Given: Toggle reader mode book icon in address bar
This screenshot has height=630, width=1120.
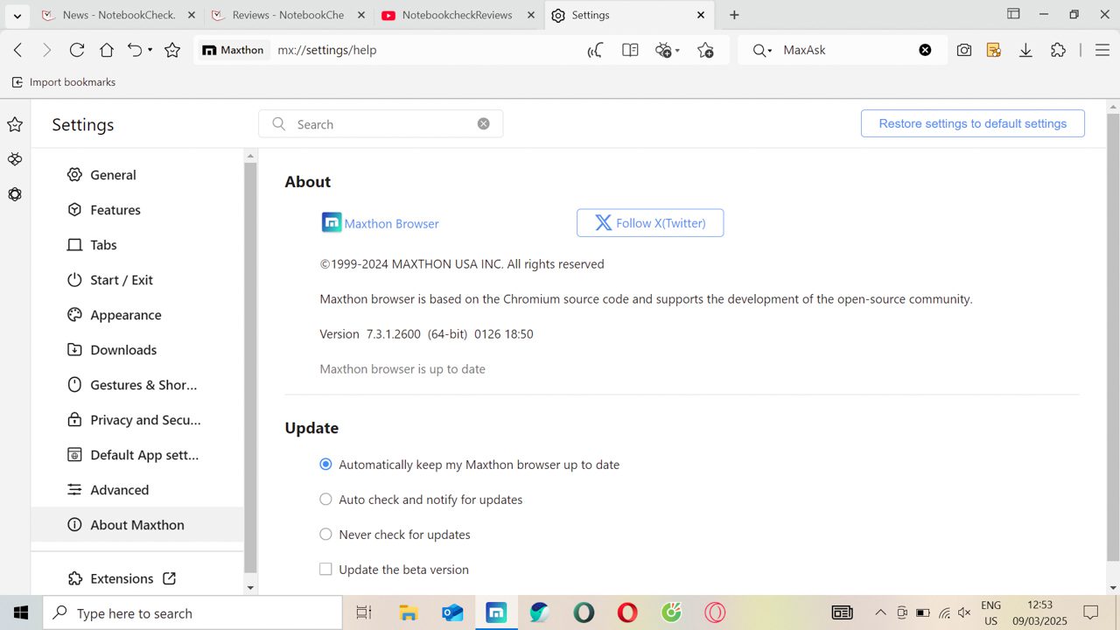Looking at the screenshot, I should pyautogui.click(x=630, y=50).
